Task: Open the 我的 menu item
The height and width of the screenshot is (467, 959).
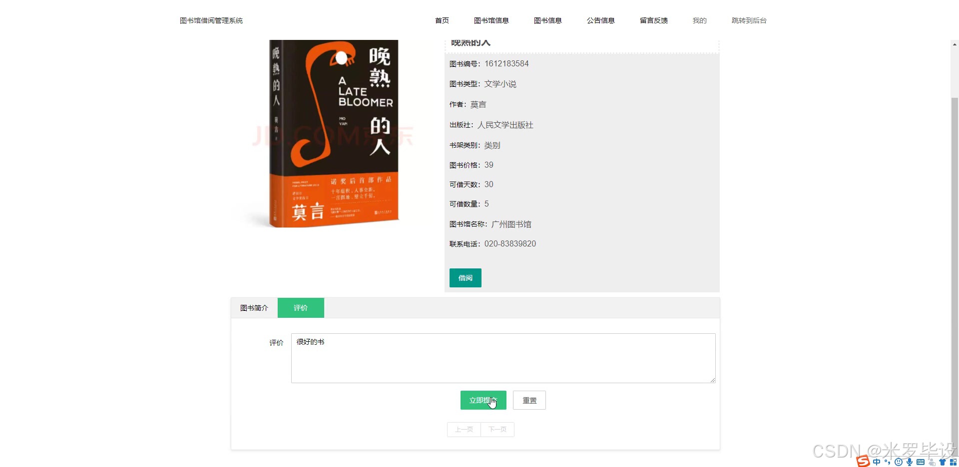Action: coord(700,20)
